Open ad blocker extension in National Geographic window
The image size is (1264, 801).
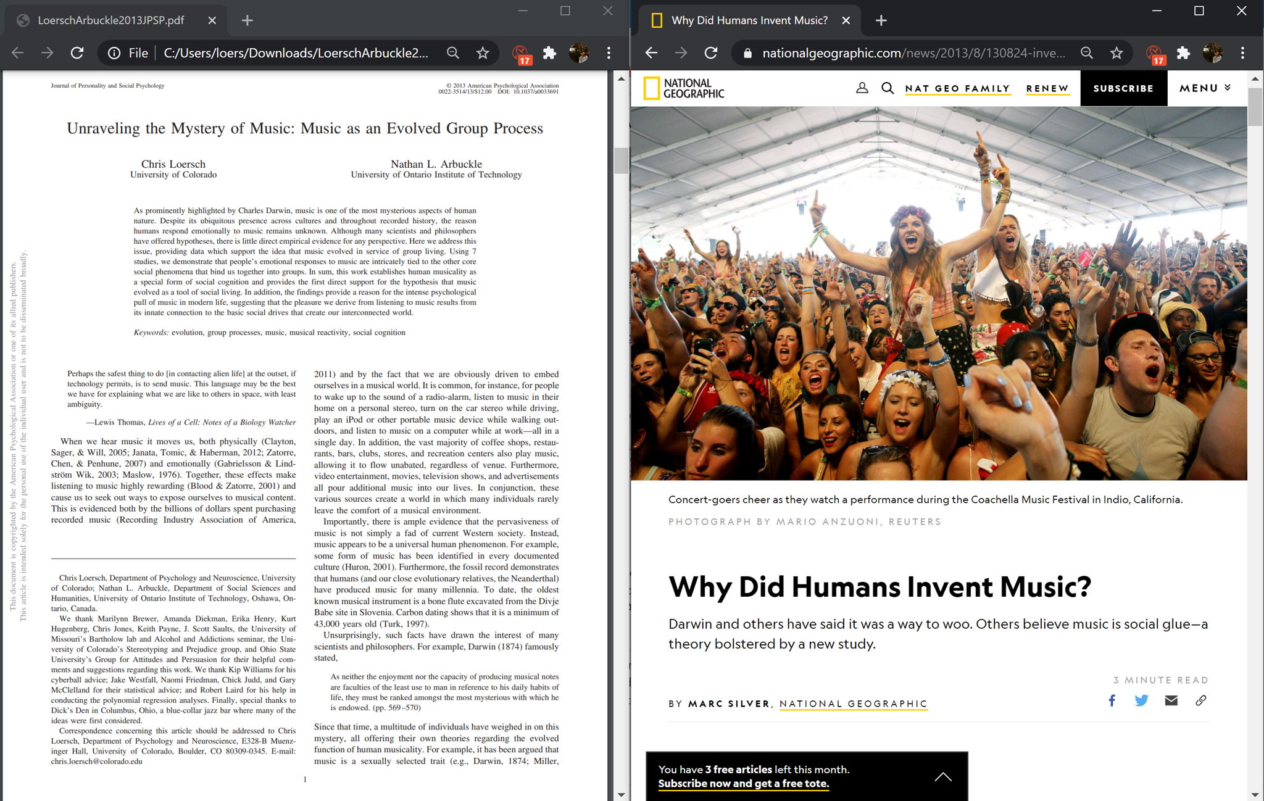[x=1155, y=54]
